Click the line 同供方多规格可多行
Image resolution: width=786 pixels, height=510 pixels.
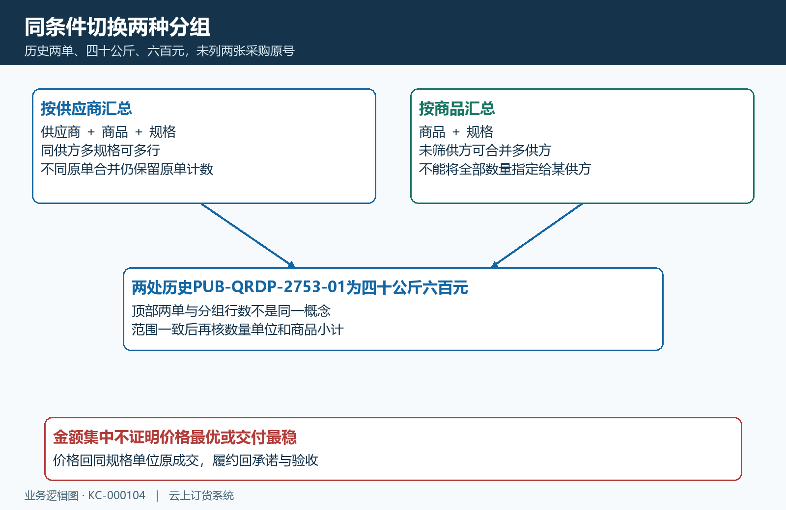tap(100, 151)
